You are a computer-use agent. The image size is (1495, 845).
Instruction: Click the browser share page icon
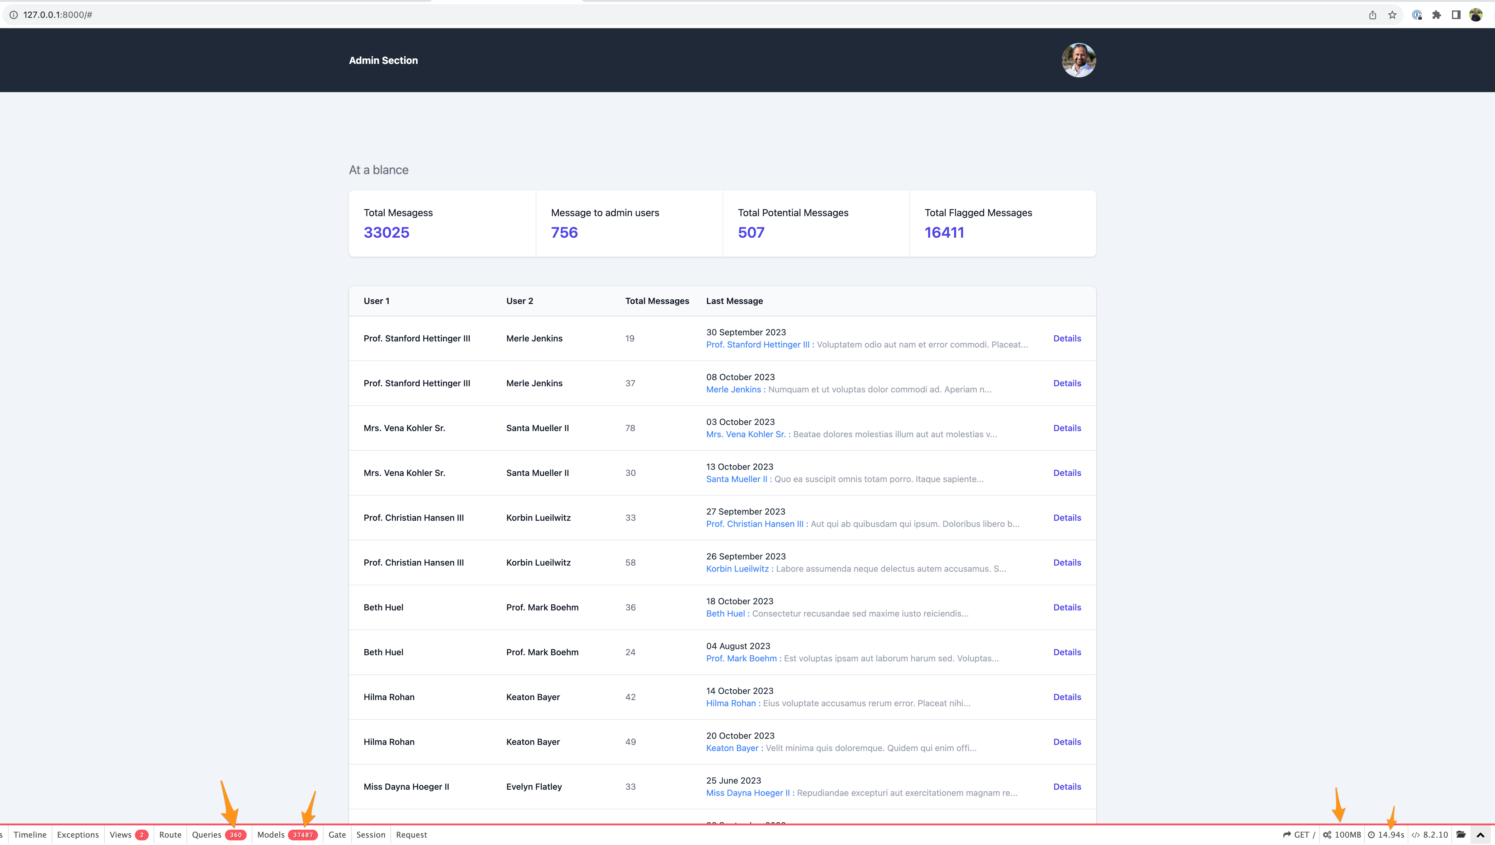click(x=1372, y=15)
